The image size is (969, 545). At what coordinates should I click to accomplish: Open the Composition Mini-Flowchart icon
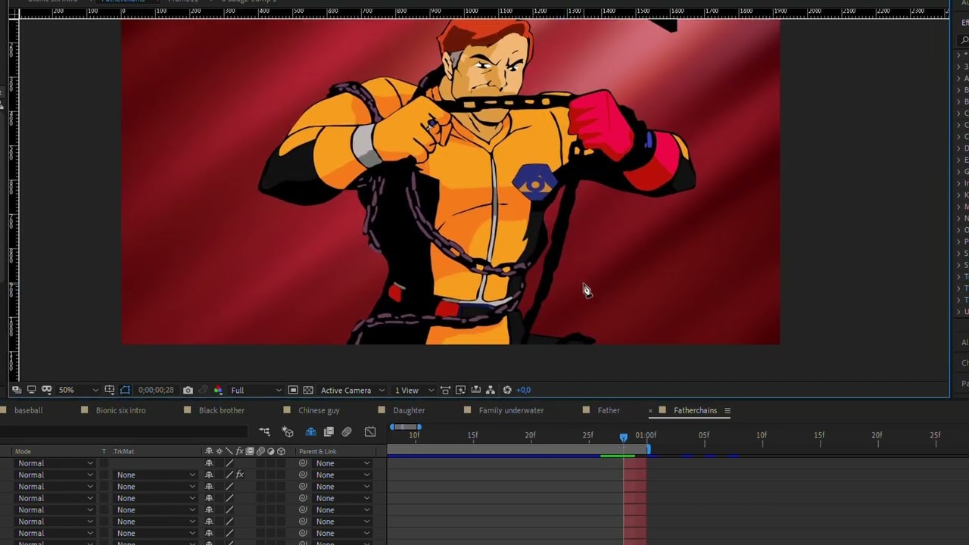pyautogui.click(x=264, y=431)
